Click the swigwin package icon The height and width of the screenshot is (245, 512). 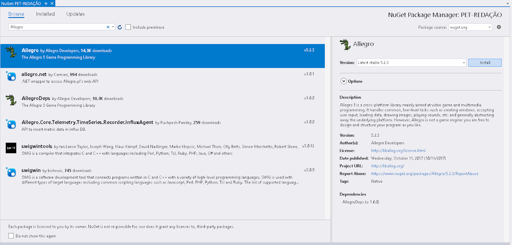point(11,172)
